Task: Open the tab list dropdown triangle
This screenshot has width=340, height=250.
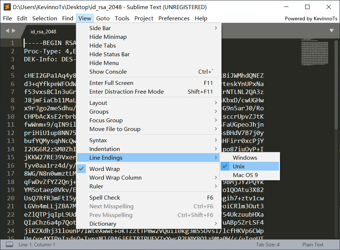Action: [332, 30]
